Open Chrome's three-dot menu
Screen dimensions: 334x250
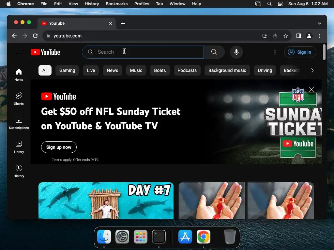pyautogui.click(x=320, y=36)
